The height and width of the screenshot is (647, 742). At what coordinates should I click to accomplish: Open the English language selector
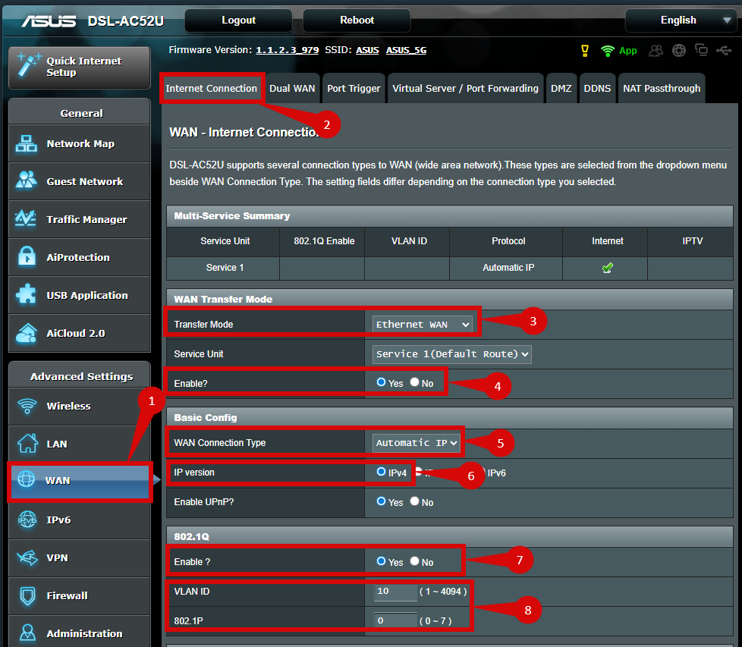[678, 20]
